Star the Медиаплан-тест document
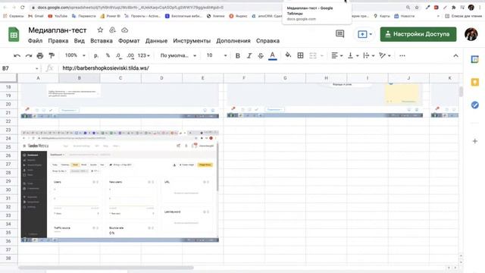Image resolution: width=485 pixels, height=273 pixels. [100, 30]
